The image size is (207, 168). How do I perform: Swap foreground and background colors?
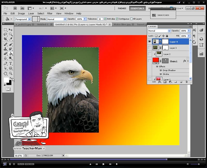point(11,78)
